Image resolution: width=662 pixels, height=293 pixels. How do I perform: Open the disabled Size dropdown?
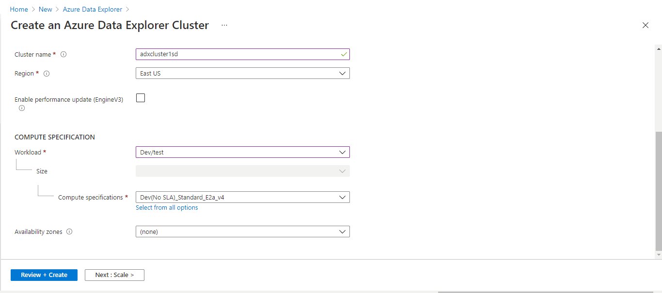(x=243, y=171)
